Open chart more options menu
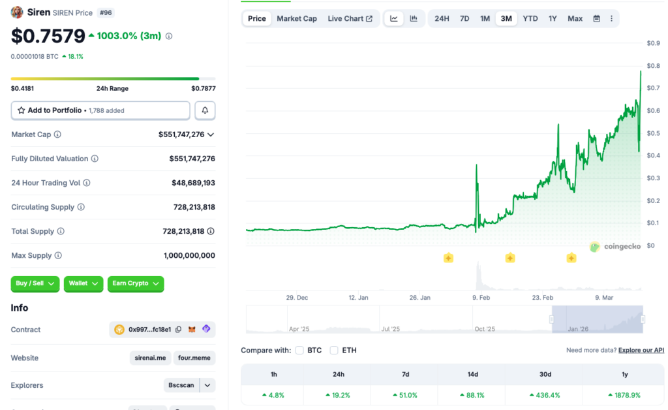Screen dimensions: 668x410 tap(611, 19)
